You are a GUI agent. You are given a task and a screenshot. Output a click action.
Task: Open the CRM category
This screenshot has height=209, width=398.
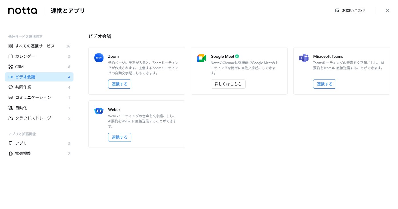(x=39, y=67)
